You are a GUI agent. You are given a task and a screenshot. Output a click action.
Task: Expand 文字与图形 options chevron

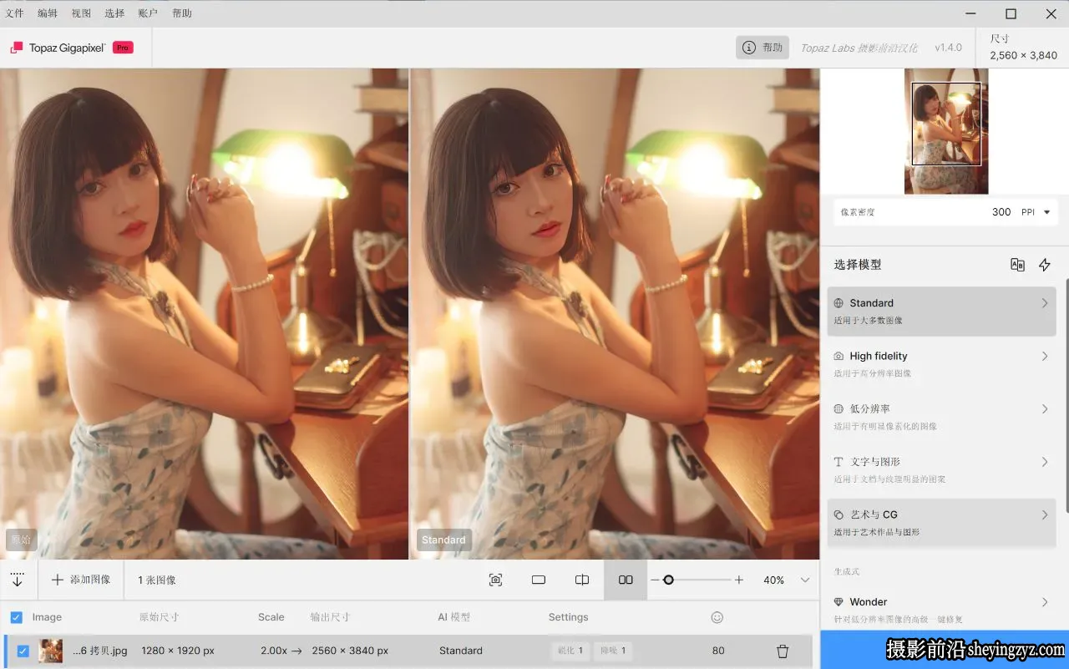pyautogui.click(x=1044, y=462)
